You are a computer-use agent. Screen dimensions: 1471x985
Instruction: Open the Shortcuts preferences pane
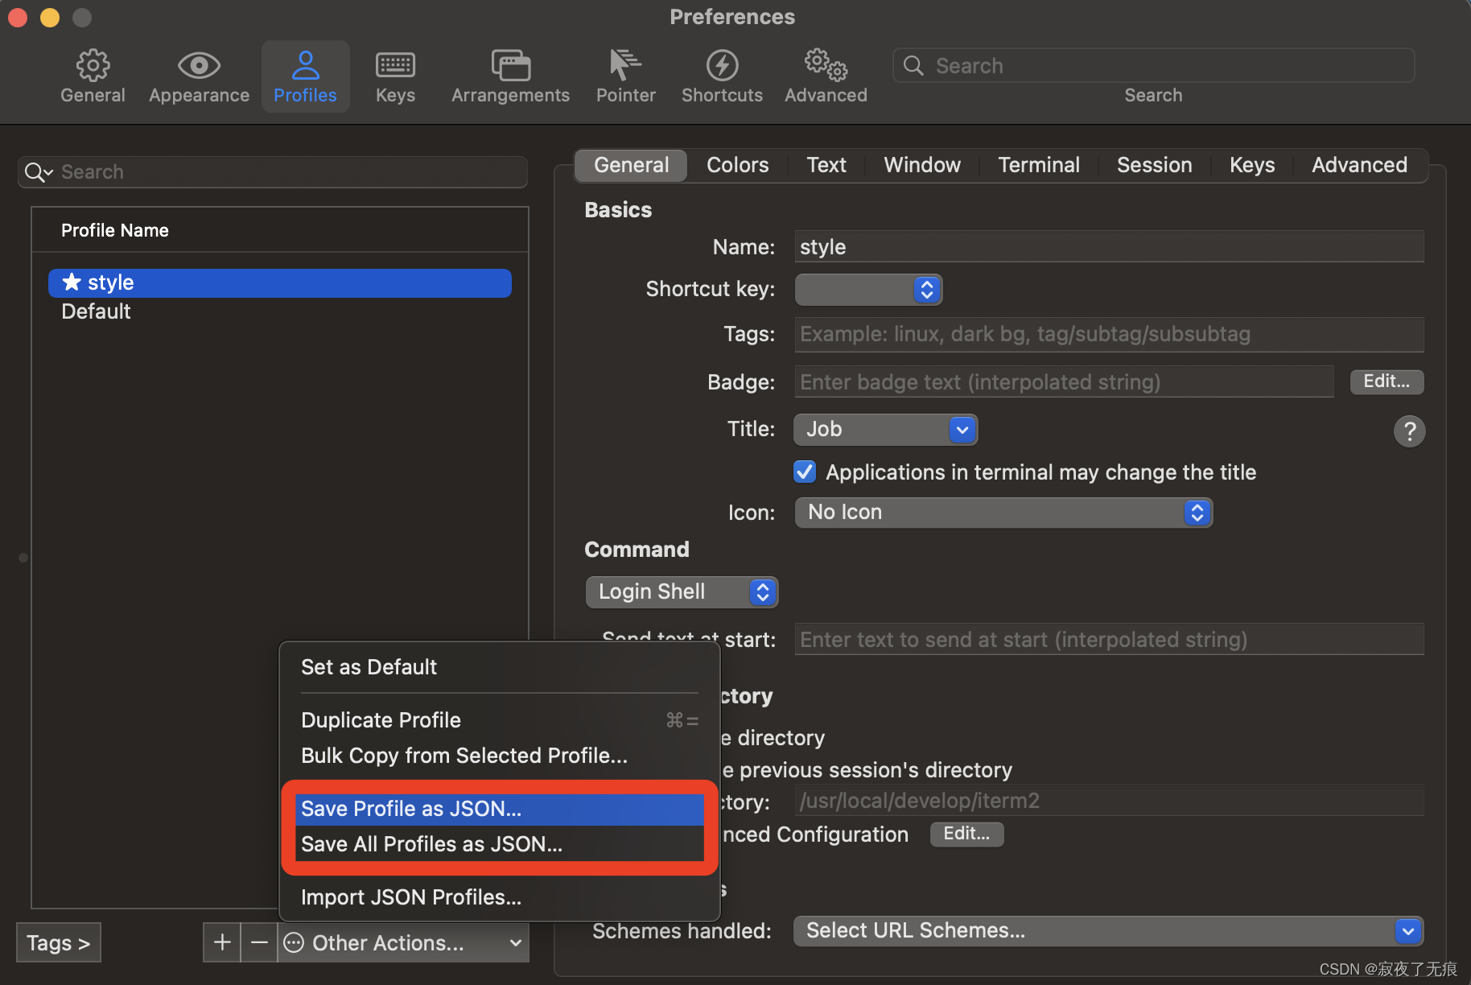(722, 76)
